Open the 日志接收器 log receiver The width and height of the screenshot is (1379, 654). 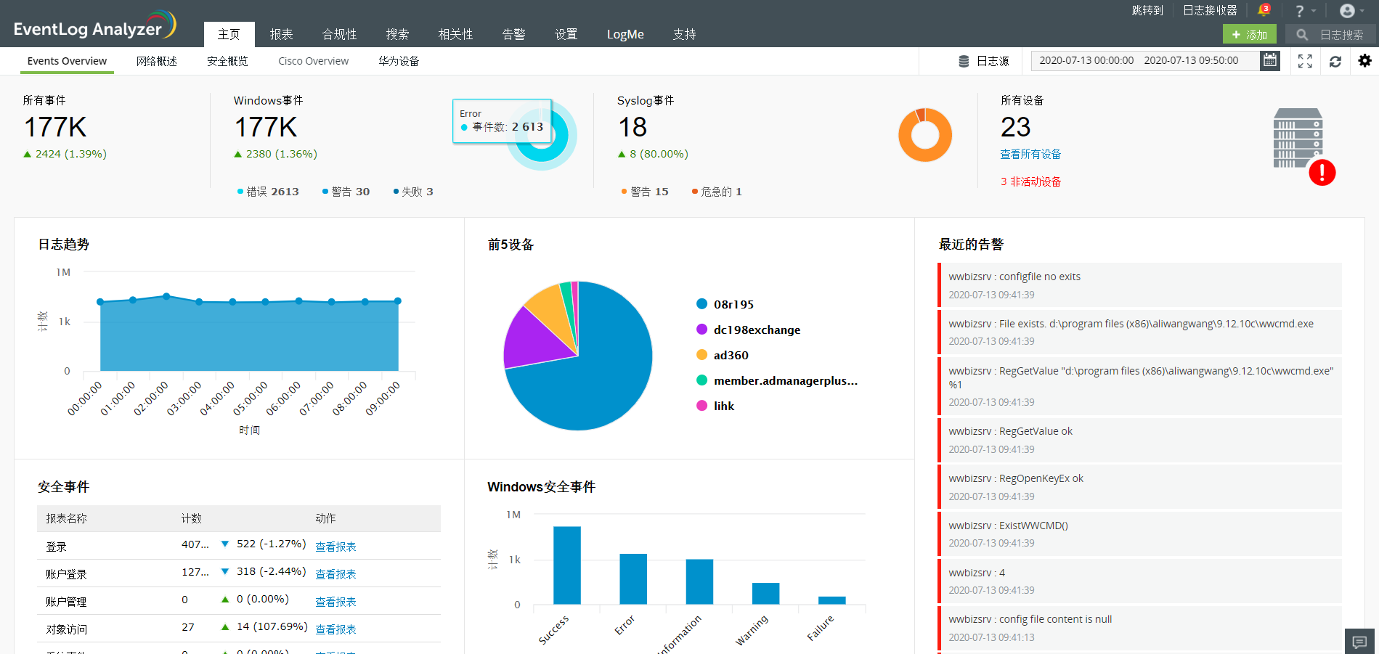tap(1210, 10)
